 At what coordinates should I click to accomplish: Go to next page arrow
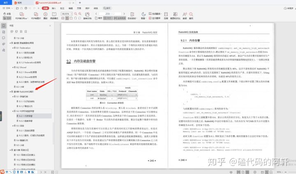124,14
